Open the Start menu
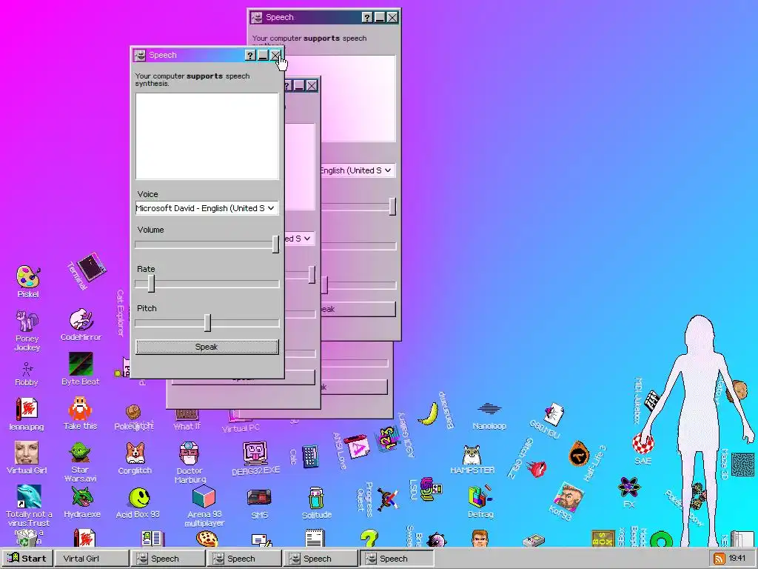758x569 pixels. tap(27, 559)
